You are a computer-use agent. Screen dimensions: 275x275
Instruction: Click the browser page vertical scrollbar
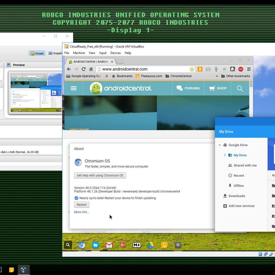251,84
